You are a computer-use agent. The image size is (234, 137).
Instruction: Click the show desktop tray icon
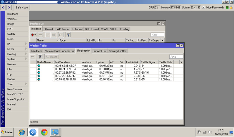coord(231,132)
